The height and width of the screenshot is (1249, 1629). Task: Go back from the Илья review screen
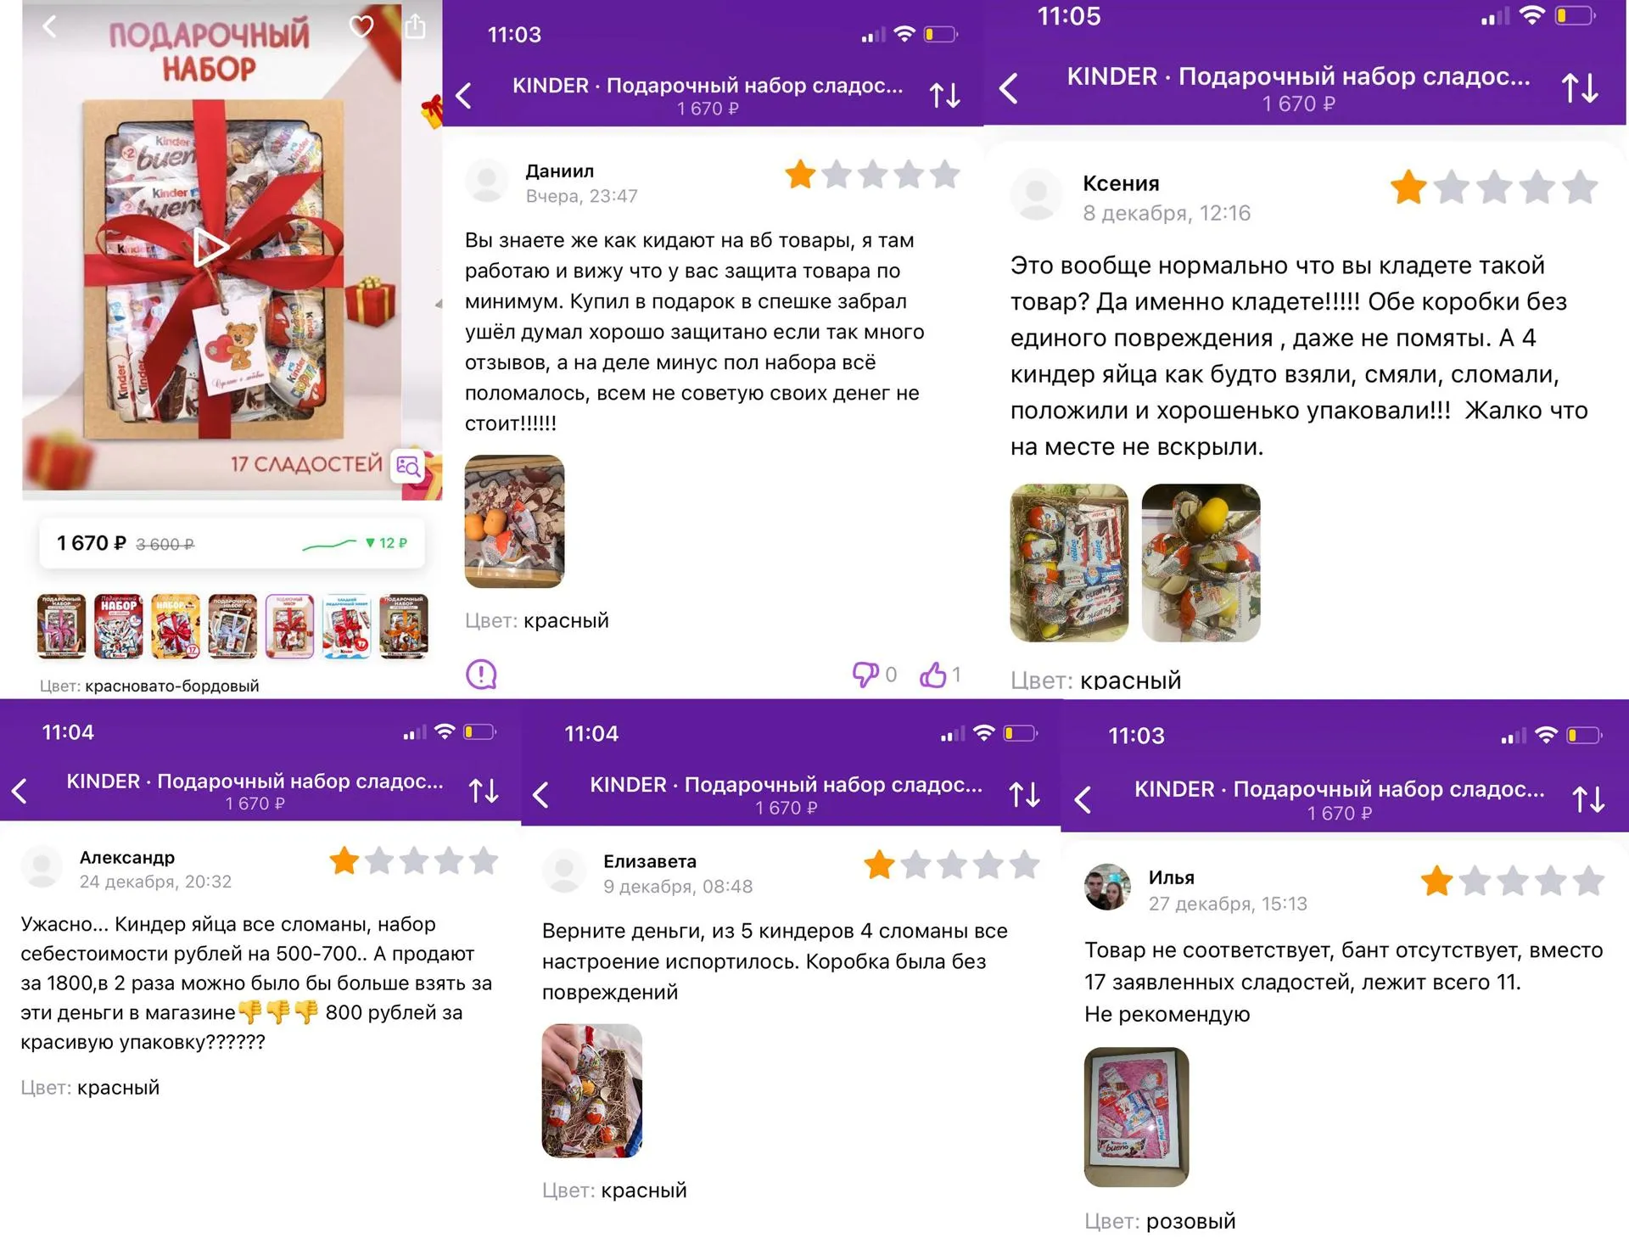tap(1083, 799)
